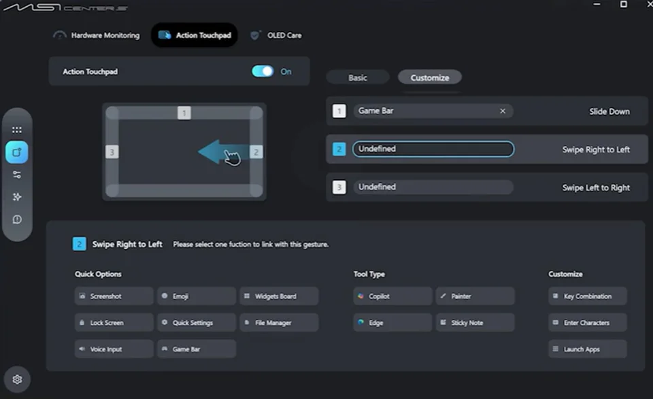Select the highlighted features sidebar icon

pos(16,152)
